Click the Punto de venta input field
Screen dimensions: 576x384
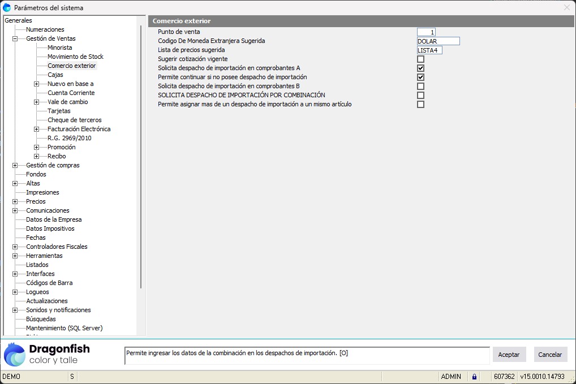click(x=426, y=32)
